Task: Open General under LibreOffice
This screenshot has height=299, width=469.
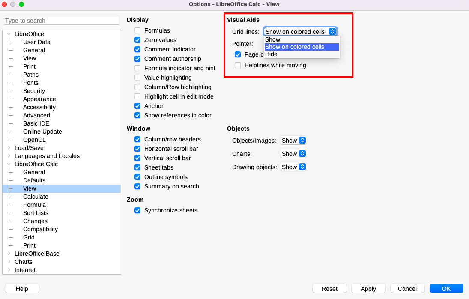Action: click(34, 50)
